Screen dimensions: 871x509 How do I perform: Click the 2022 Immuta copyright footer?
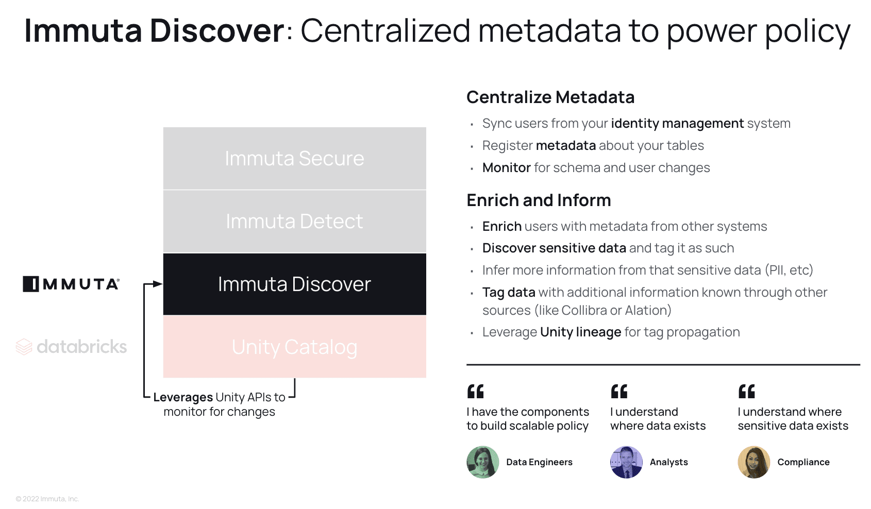click(x=47, y=499)
